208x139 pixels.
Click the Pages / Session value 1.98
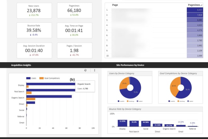[74, 51]
